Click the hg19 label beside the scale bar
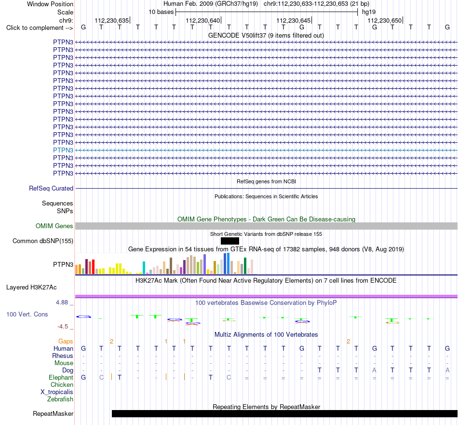Viewport: 458px width, 425px height. coord(369,12)
